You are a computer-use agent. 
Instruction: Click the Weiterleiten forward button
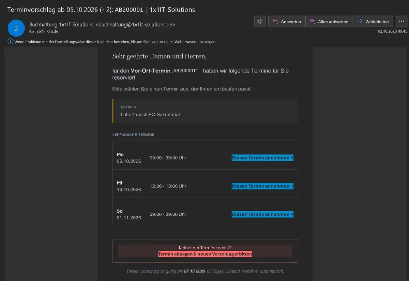coord(373,21)
